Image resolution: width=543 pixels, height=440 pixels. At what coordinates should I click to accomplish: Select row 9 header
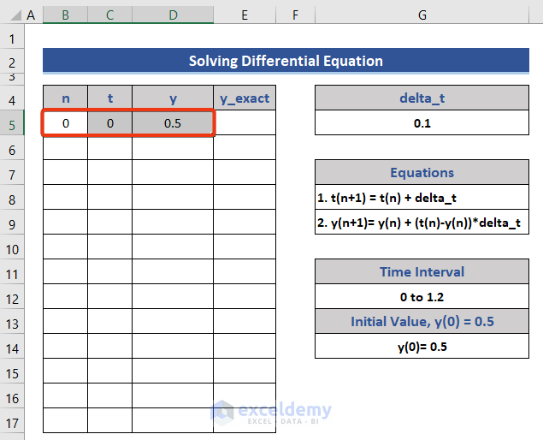(x=12, y=222)
